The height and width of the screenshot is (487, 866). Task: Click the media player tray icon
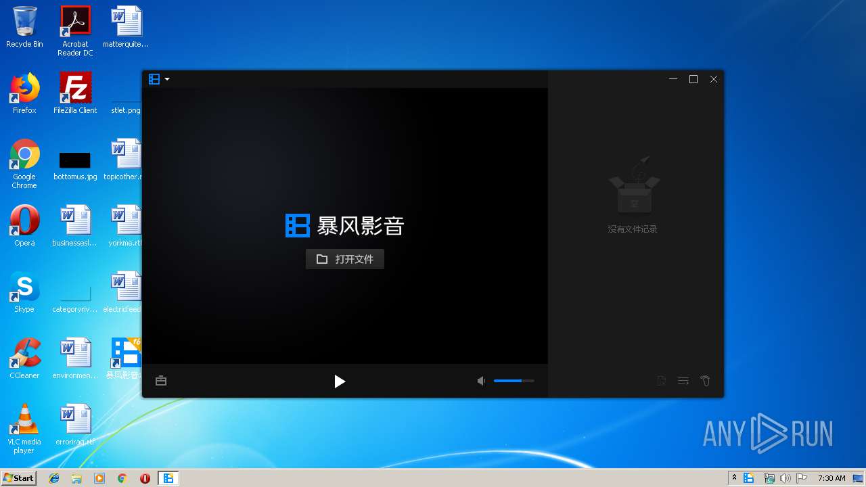(749, 478)
